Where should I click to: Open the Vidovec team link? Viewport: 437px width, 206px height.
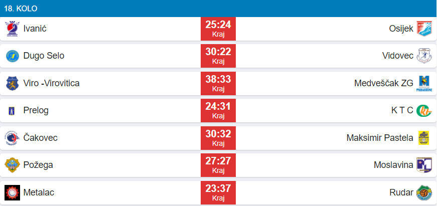coord(398,56)
